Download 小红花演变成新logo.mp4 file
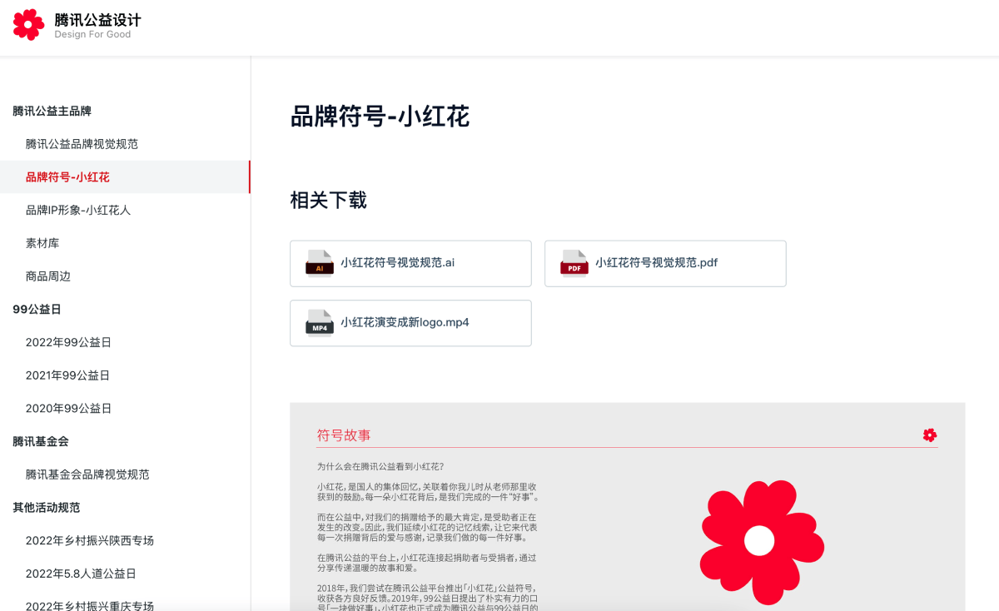The height and width of the screenshot is (611, 999). 410,323
